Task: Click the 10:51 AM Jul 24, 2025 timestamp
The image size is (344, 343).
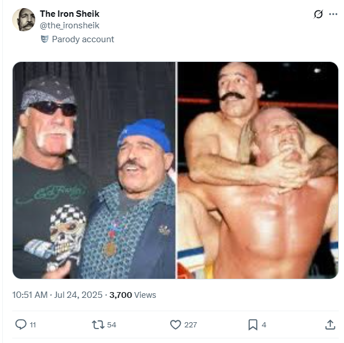Action: [57, 295]
